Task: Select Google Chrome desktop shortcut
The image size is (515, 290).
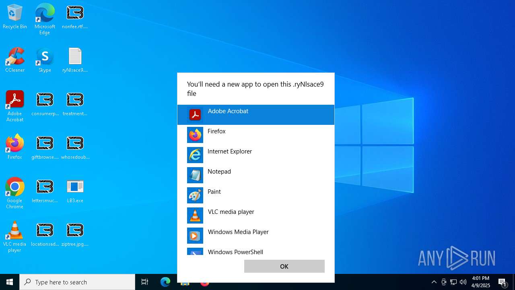Action: 15,193
